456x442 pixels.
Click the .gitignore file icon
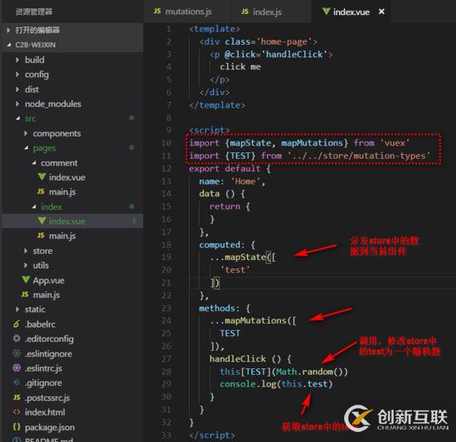(17, 382)
